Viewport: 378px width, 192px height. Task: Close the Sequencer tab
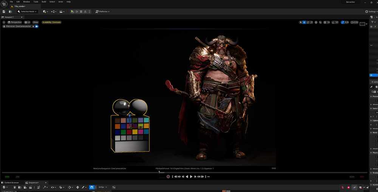point(46,183)
